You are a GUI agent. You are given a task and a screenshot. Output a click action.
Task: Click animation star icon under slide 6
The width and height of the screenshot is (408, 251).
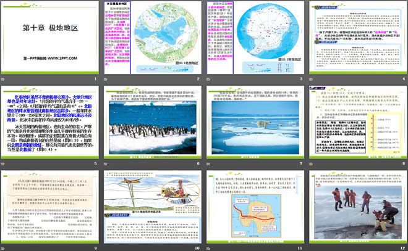click(106, 164)
